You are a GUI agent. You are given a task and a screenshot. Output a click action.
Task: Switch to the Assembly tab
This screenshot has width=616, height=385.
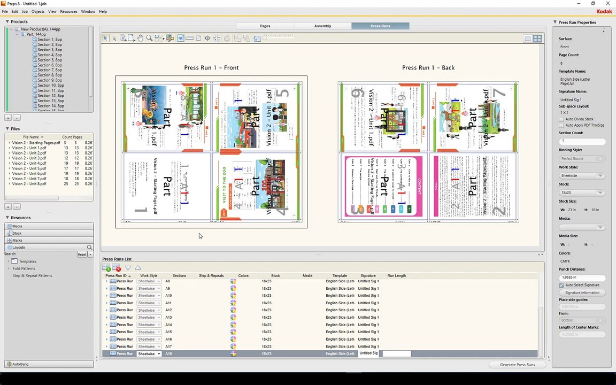click(322, 26)
